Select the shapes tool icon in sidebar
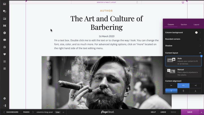204x115 pixels. click(5, 11)
